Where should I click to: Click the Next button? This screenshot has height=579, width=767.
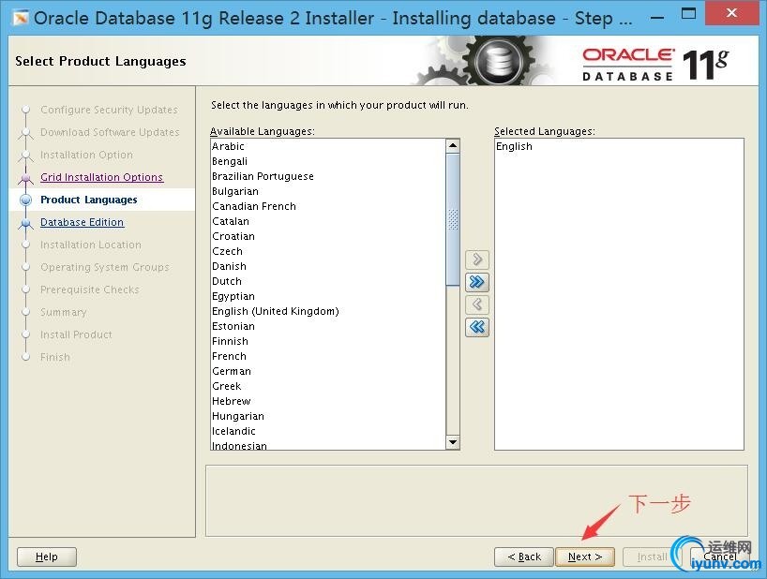[585, 557]
